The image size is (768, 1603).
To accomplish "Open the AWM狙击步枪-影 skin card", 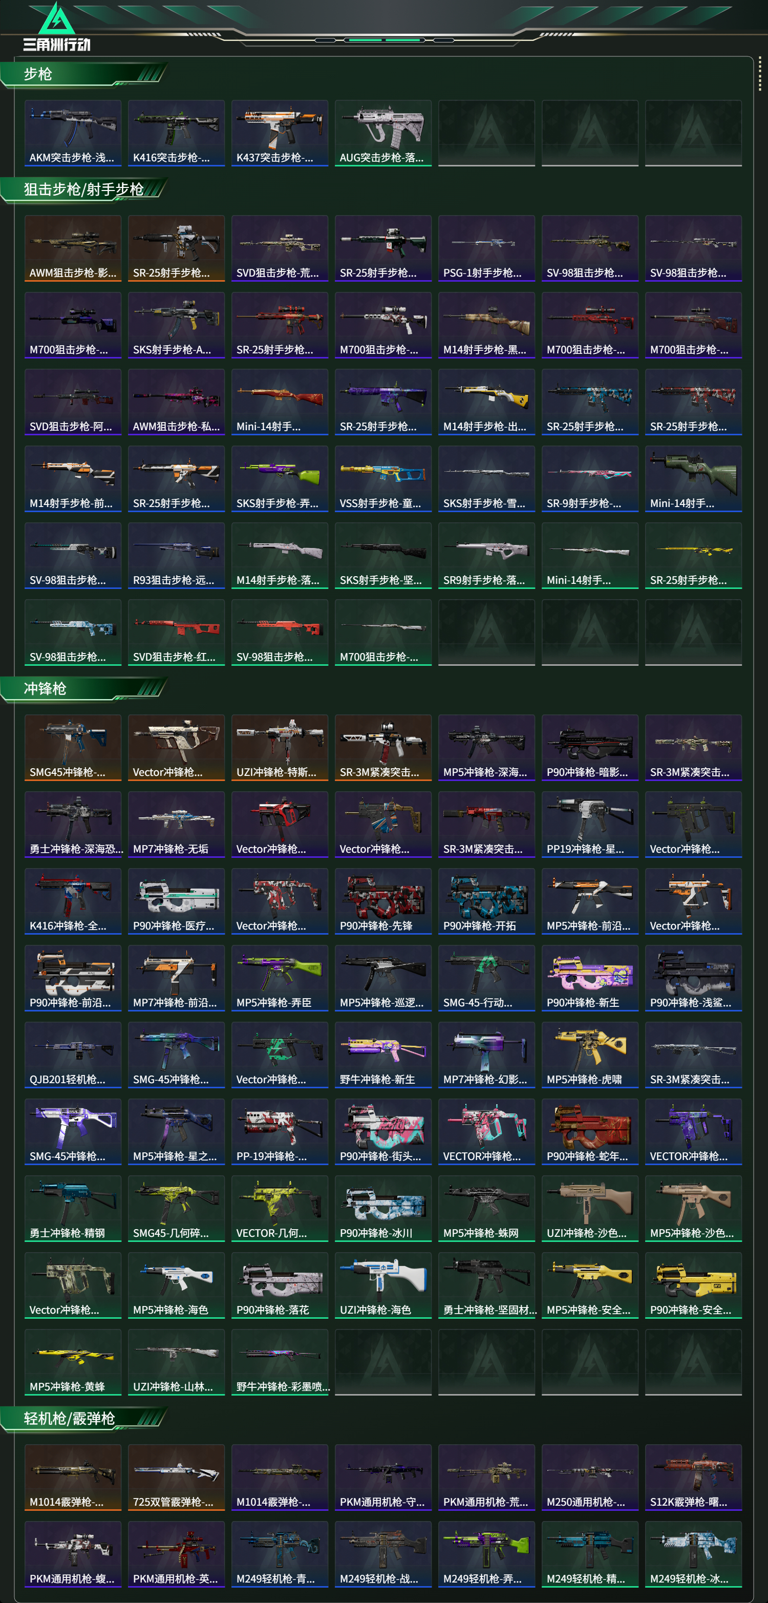I will (73, 248).
